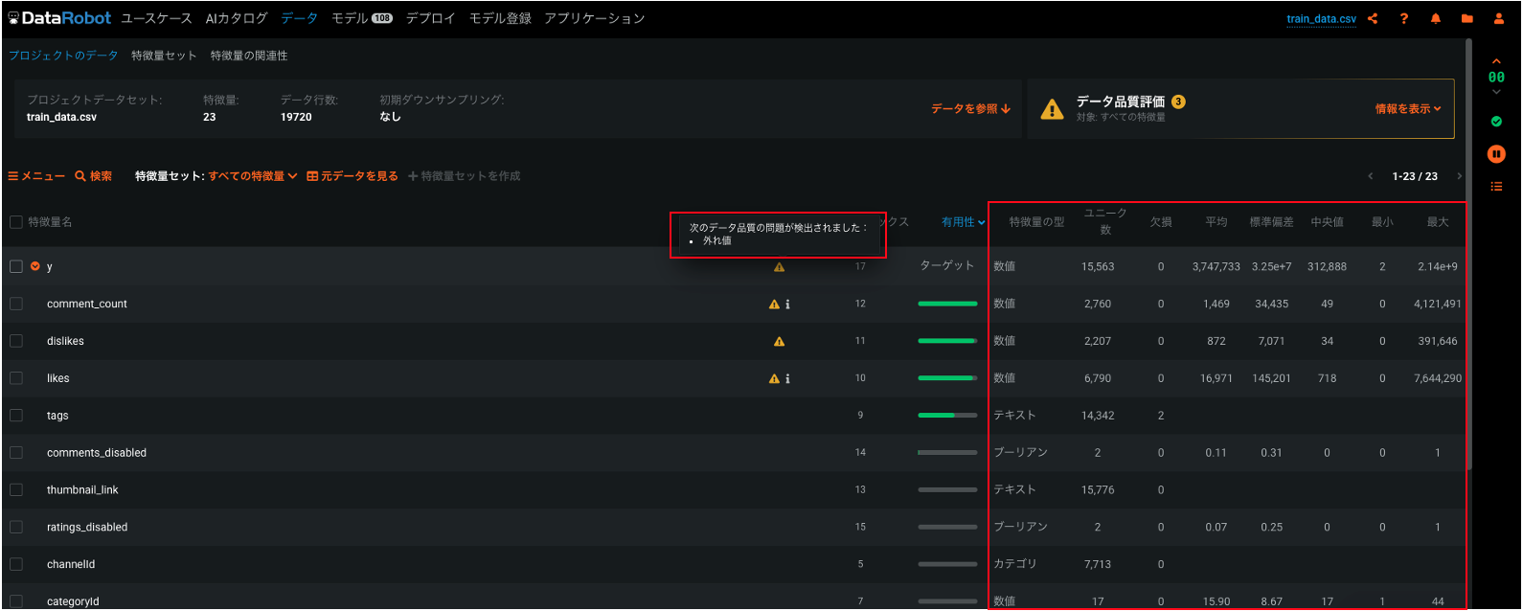Image resolution: width=1523 pixels, height=611 pixels.
Task: Open the デプロイ menu
Action: [430, 18]
